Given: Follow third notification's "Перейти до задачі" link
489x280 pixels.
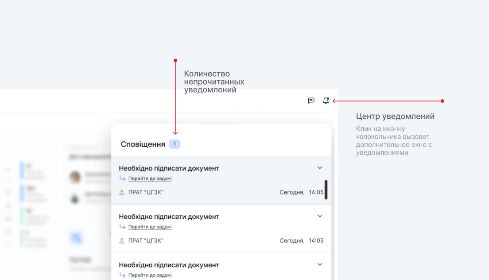Looking at the screenshot, I should click(150, 275).
